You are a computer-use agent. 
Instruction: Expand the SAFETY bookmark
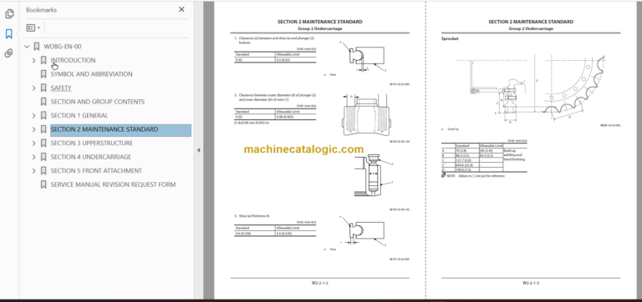click(34, 88)
